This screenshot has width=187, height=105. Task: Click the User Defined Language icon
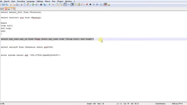76,5
